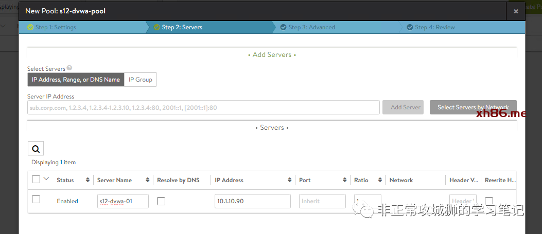Sort by Port column arrows

(345, 180)
